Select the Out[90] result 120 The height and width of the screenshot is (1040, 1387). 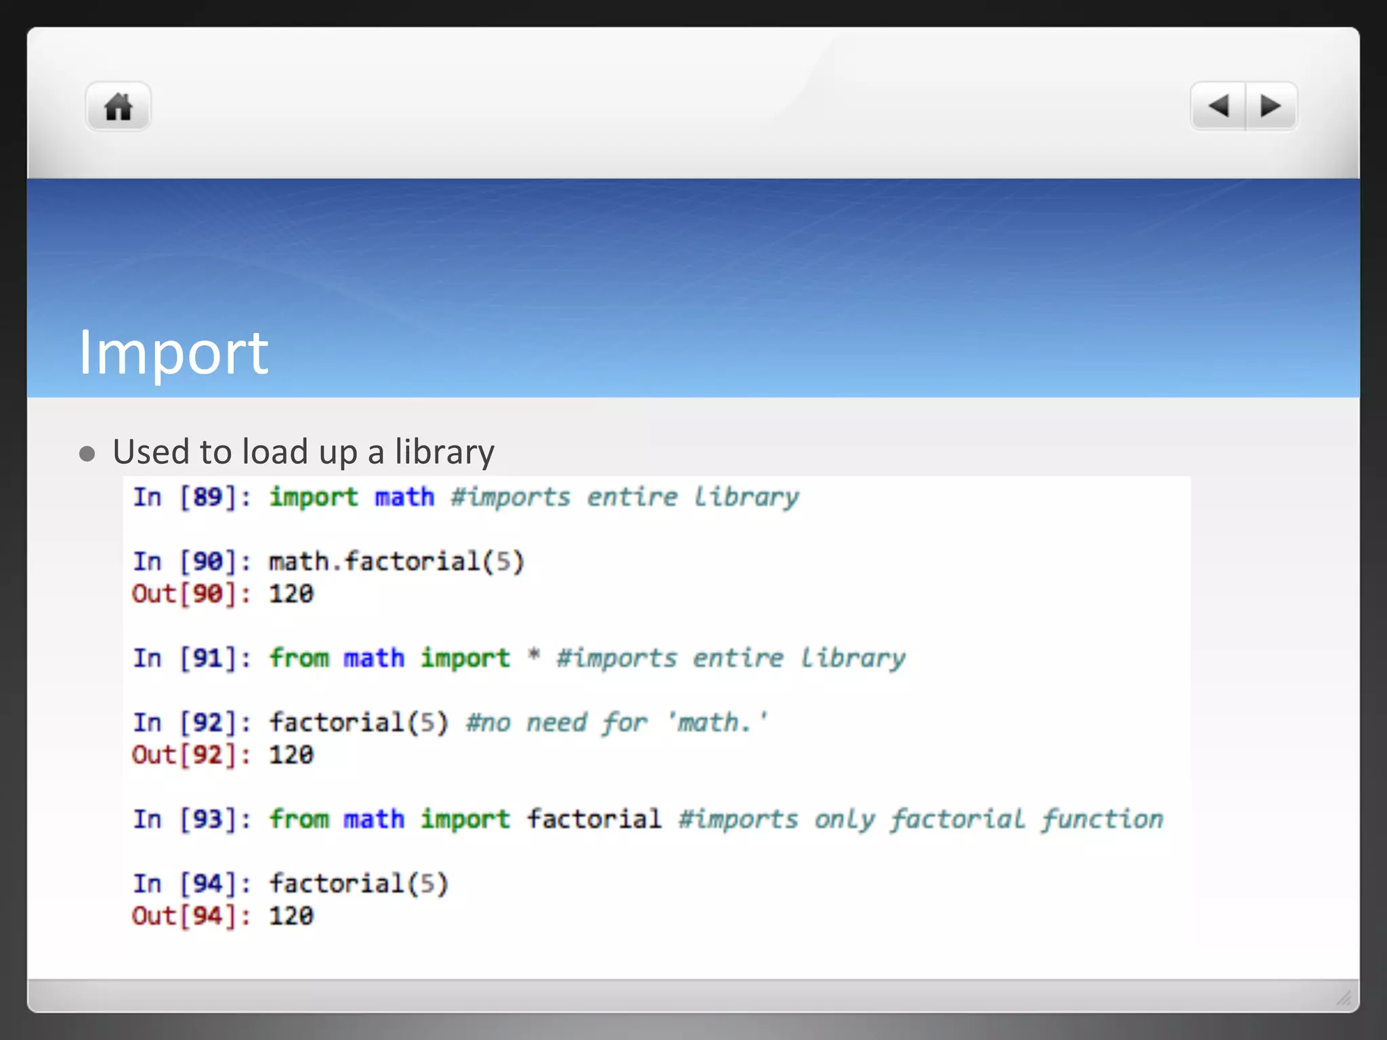[x=291, y=594]
